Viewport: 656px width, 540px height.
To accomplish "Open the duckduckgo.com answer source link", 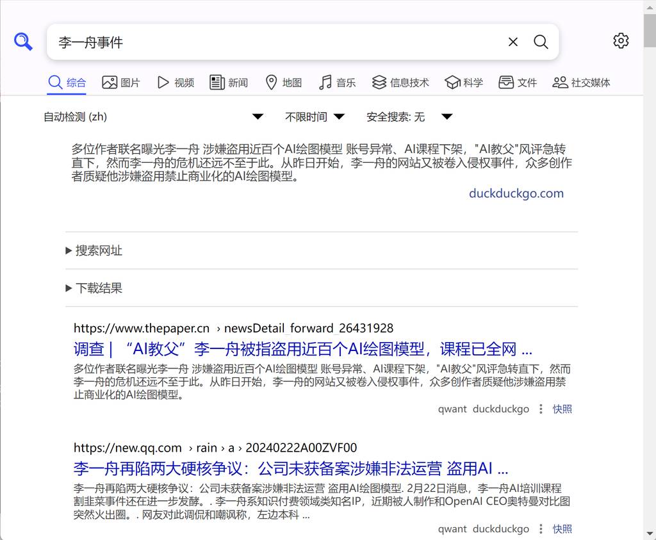I will click(516, 193).
